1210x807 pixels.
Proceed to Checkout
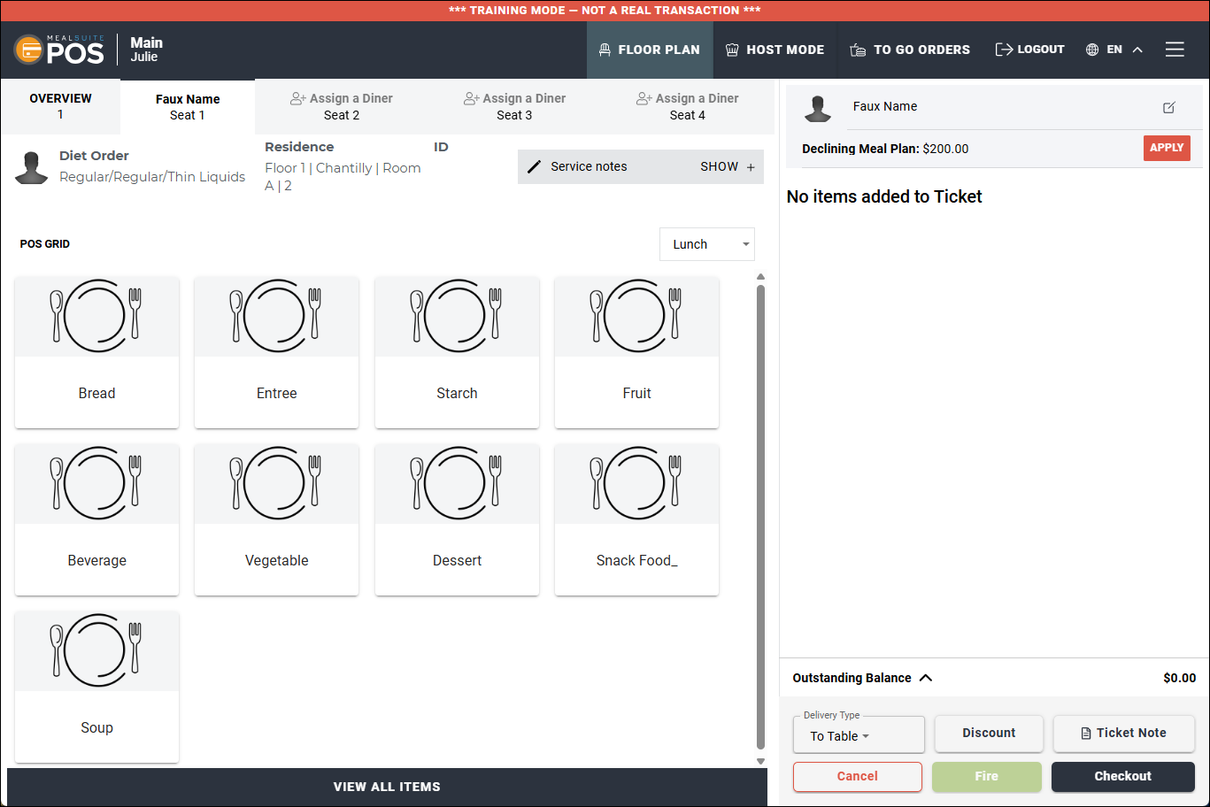coord(1123,776)
